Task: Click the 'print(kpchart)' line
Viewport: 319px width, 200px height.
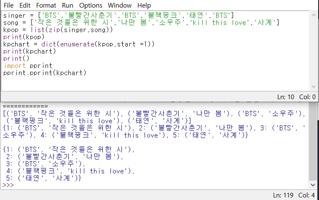Action: click(29, 51)
